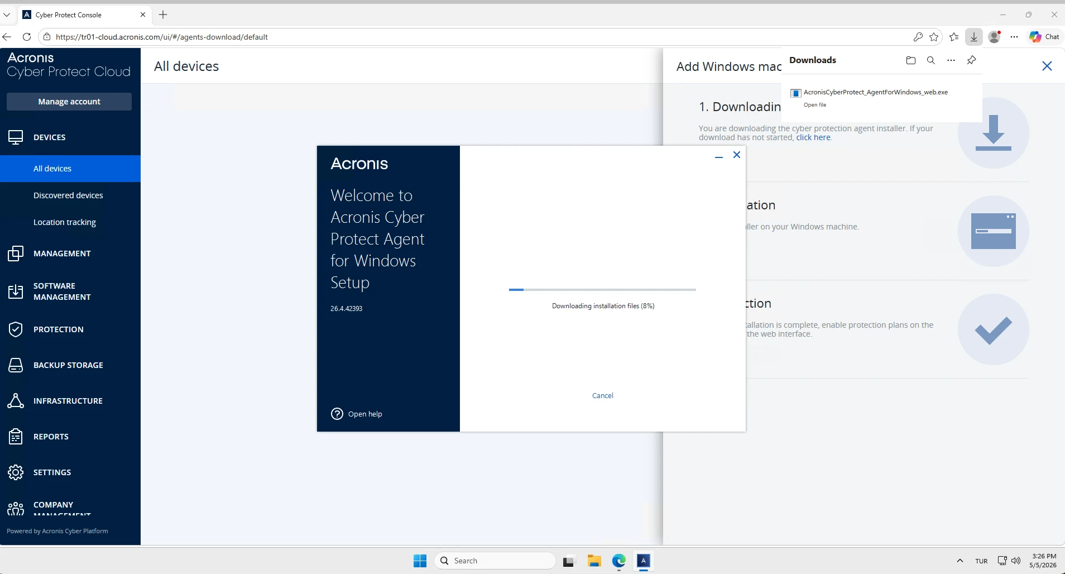Screen dimensions: 1065x574
Task: Click the Settings gear icon
Action: click(x=16, y=472)
